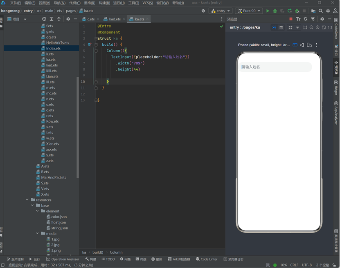Hide the project panel
This screenshot has height=268, width=340.
point(75,19)
